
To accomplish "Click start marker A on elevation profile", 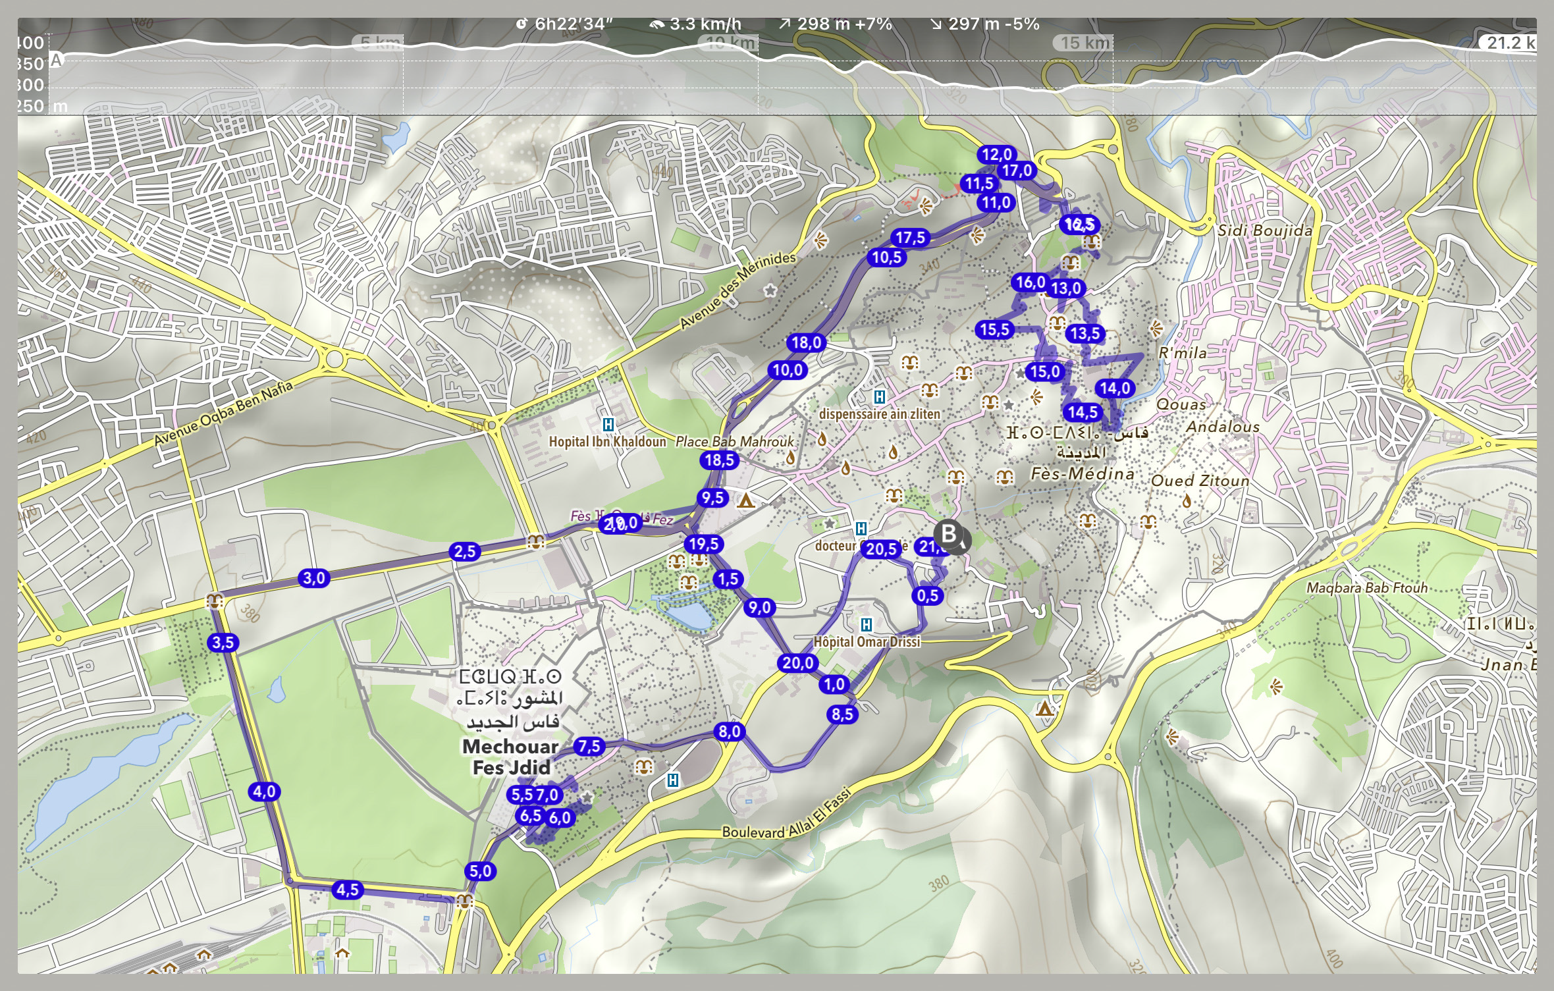I will [x=56, y=61].
